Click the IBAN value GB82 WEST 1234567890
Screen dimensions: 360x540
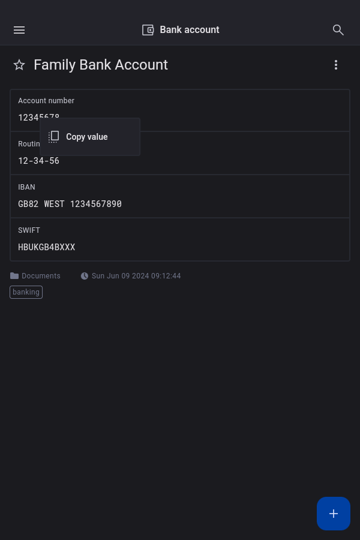(70, 204)
